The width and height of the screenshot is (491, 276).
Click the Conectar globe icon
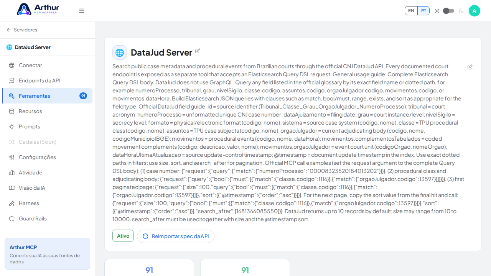pyautogui.click(x=12, y=65)
